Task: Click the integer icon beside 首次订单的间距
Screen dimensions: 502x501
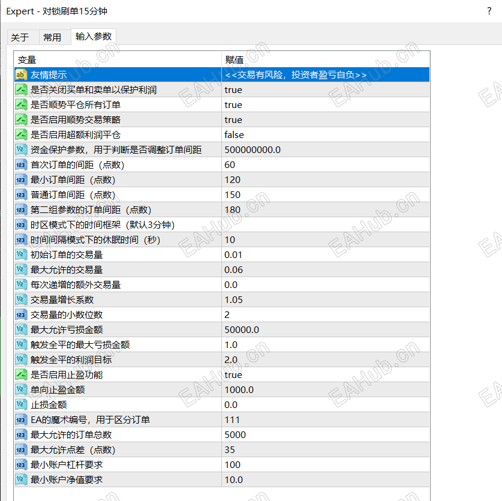Action: click(21, 164)
